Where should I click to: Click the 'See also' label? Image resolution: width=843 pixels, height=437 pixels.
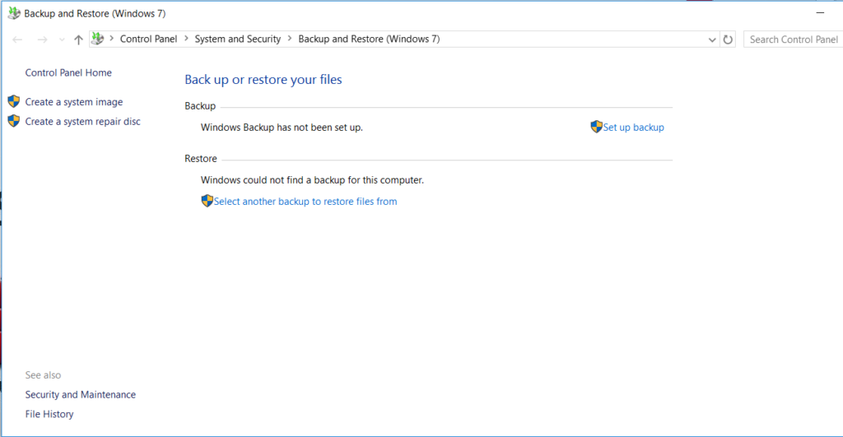[x=43, y=375]
